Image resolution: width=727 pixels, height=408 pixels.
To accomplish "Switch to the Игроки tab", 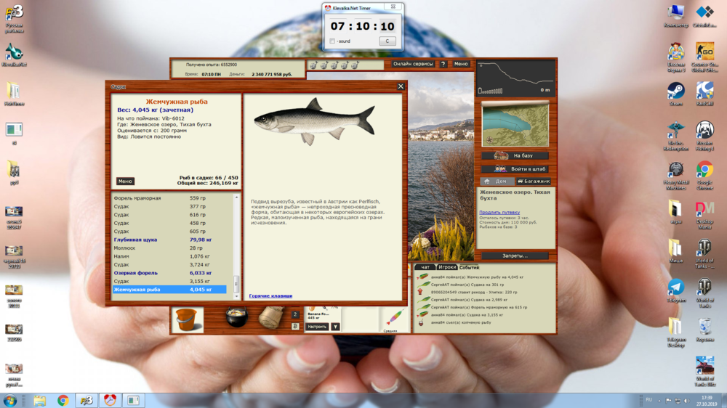I will (x=447, y=267).
